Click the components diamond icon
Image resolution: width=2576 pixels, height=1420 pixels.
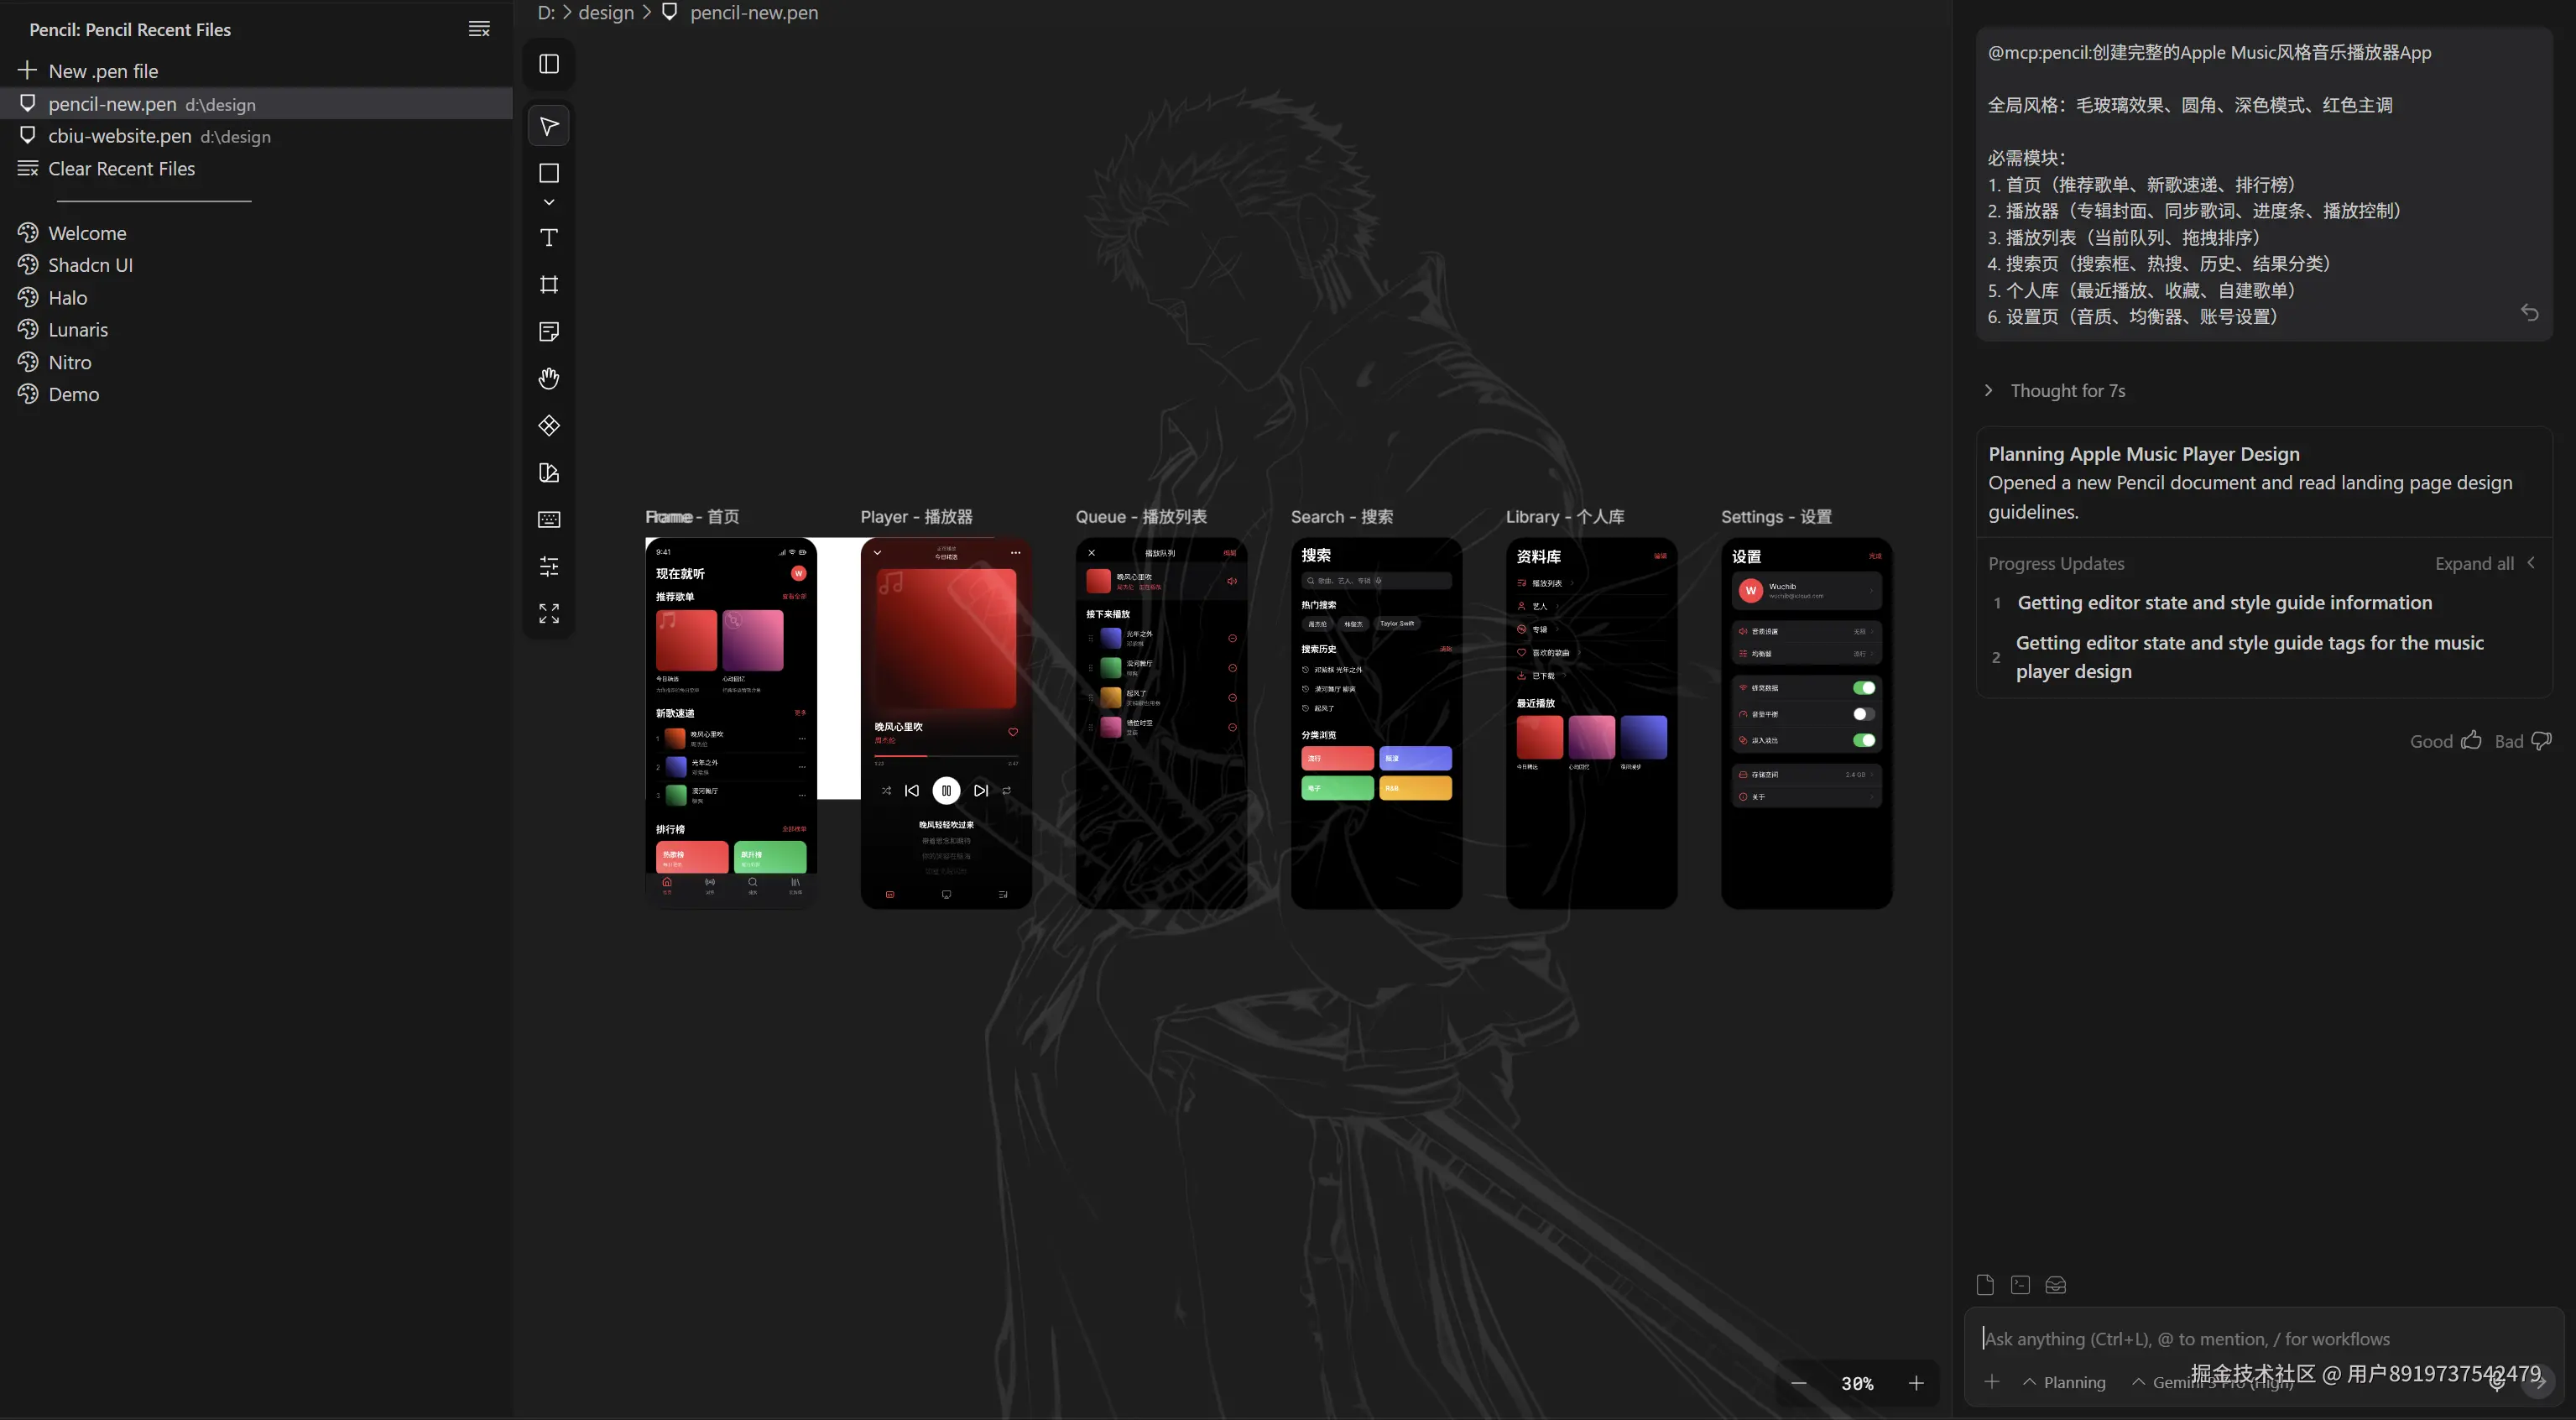click(549, 425)
